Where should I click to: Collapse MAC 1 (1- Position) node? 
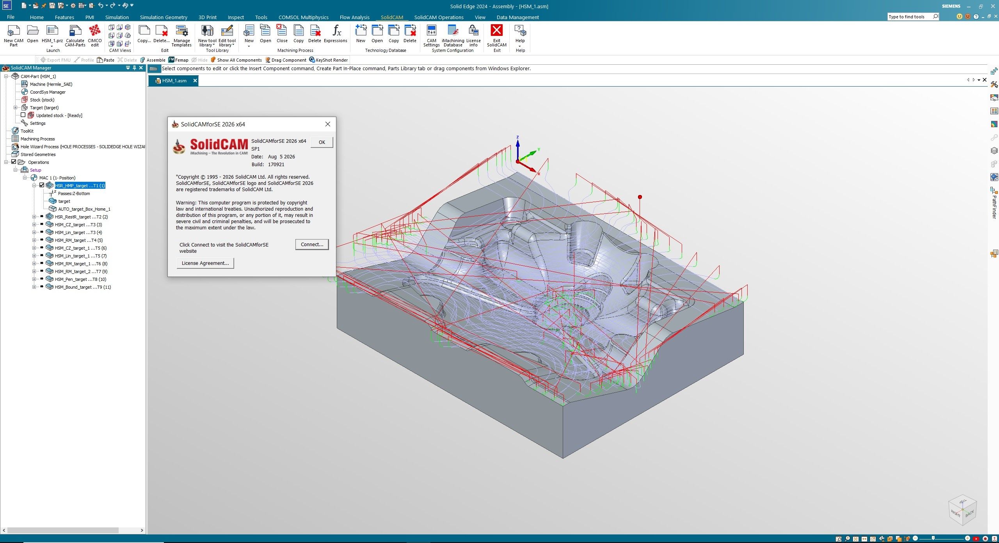pos(25,177)
